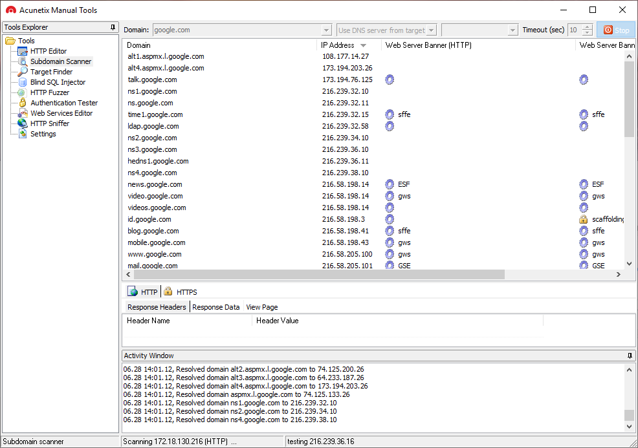Click the Activity Window scroll-up arrow
Screen dimensions: 638x448
[x=629, y=370]
